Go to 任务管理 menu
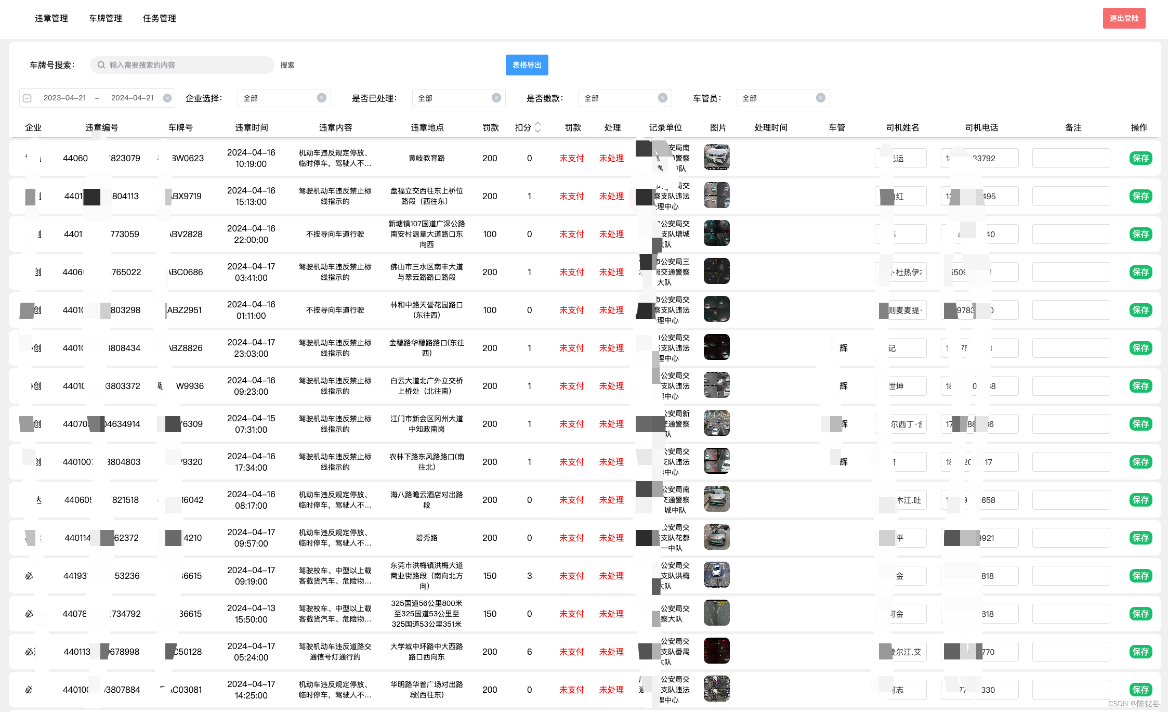Viewport: 1168px width, 712px height. [x=160, y=18]
